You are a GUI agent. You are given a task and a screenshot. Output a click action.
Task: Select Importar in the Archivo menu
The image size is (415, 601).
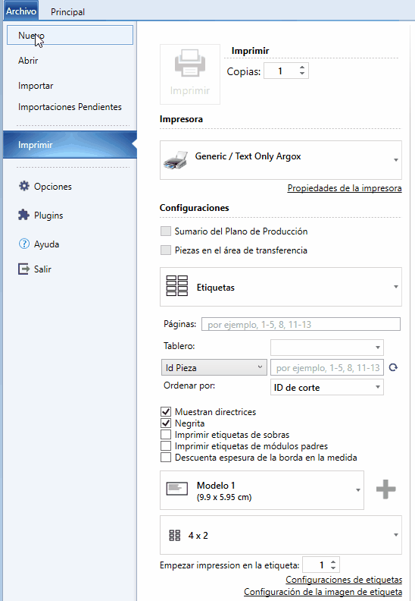(x=36, y=86)
